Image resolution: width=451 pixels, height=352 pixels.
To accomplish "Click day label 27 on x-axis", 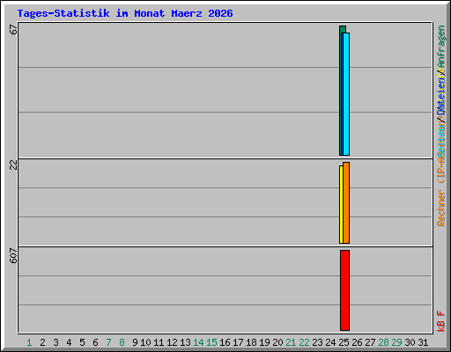I will coord(370,342).
